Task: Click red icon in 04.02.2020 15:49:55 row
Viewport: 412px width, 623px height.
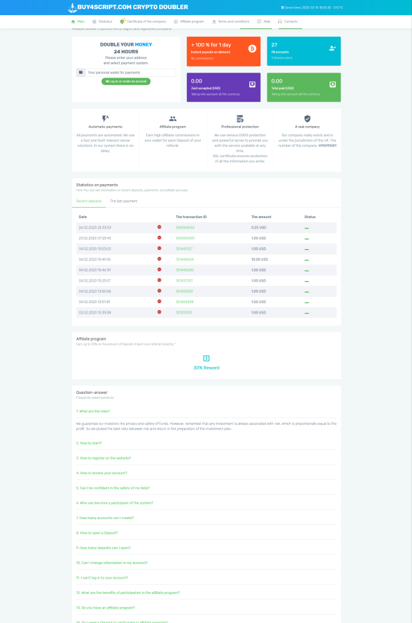Action: (159, 259)
